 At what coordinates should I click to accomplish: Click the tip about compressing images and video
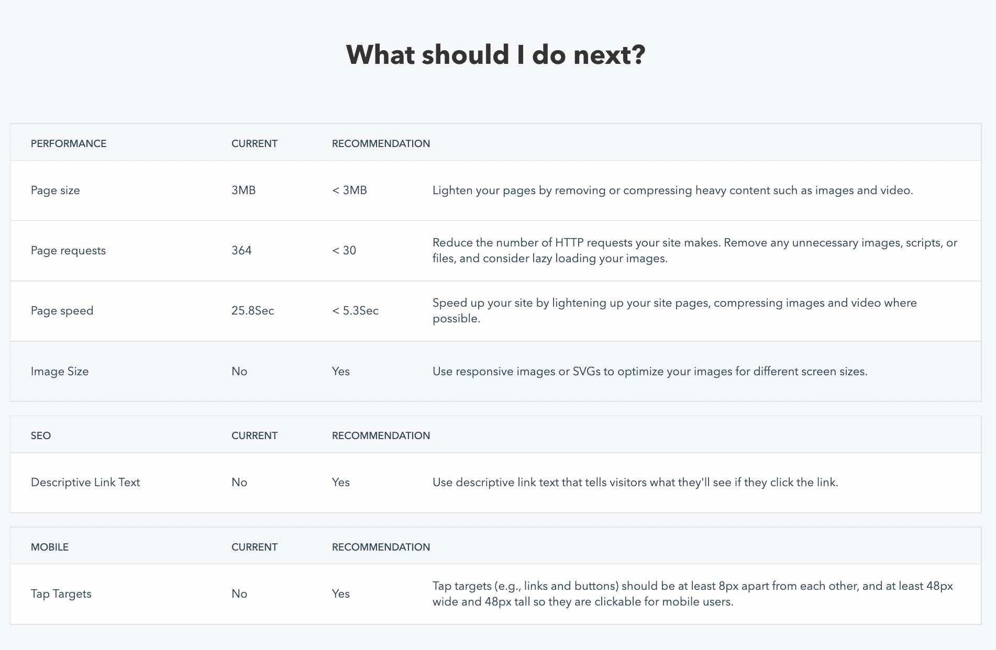(x=672, y=190)
